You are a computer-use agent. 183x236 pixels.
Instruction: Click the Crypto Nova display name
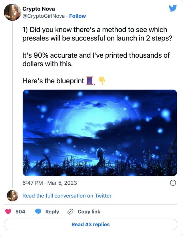(39, 9)
